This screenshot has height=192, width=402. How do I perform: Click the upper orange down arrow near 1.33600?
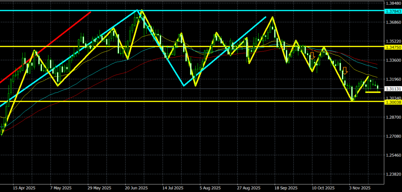click(x=312, y=55)
